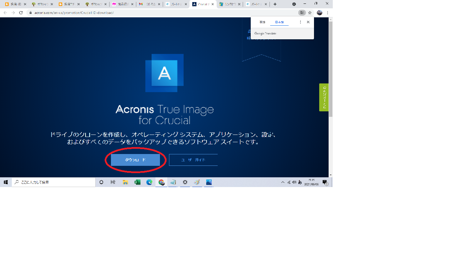Go back with the browser back arrow

click(x=5, y=13)
